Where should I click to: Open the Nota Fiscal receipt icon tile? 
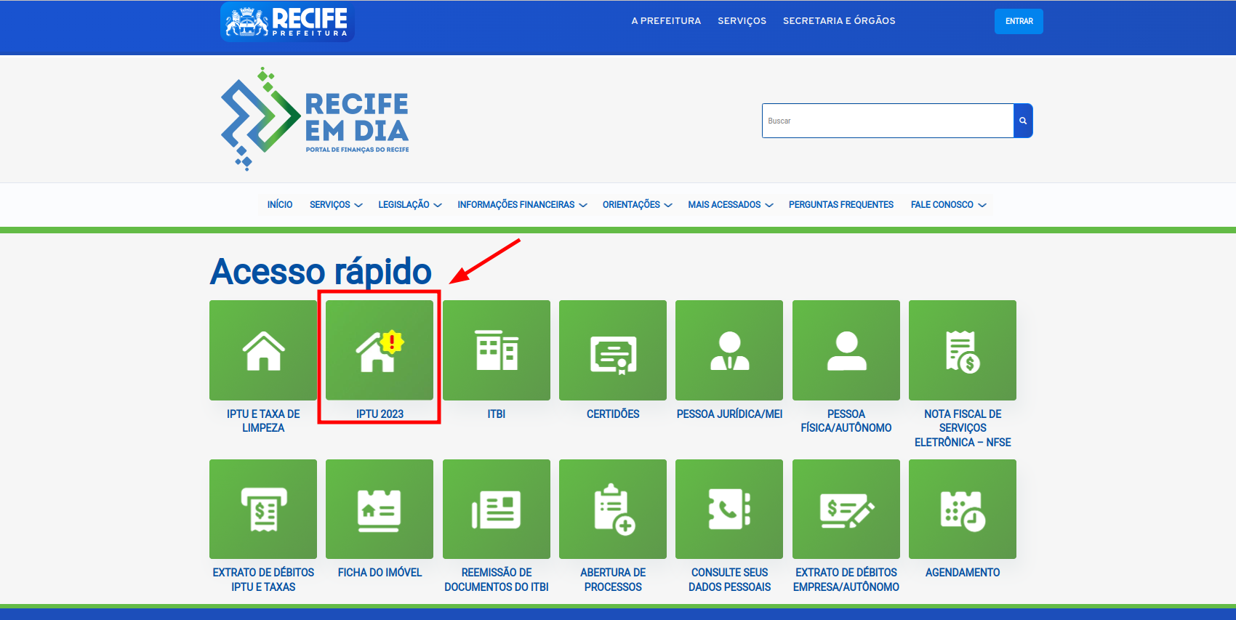(963, 350)
